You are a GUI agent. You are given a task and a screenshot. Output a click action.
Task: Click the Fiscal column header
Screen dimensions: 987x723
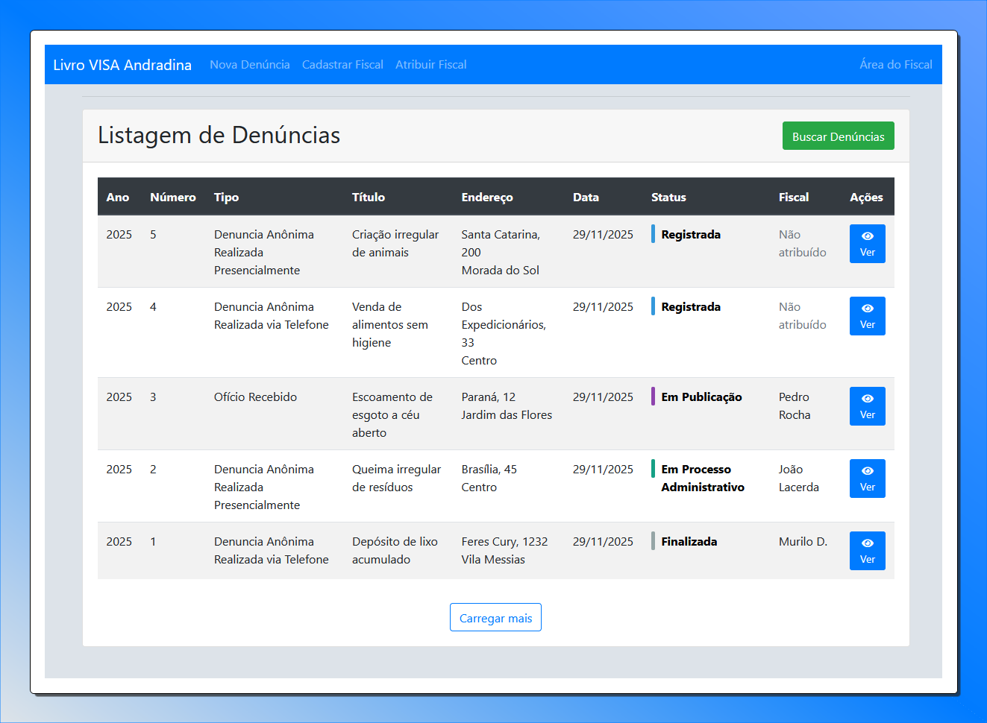tap(793, 198)
